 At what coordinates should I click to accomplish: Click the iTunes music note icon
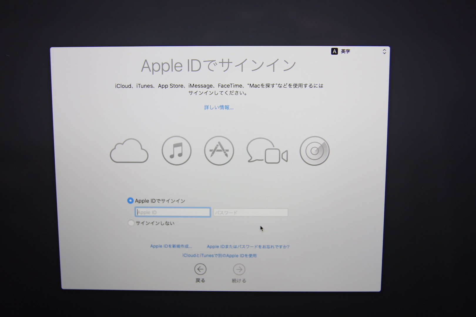tap(176, 151)
